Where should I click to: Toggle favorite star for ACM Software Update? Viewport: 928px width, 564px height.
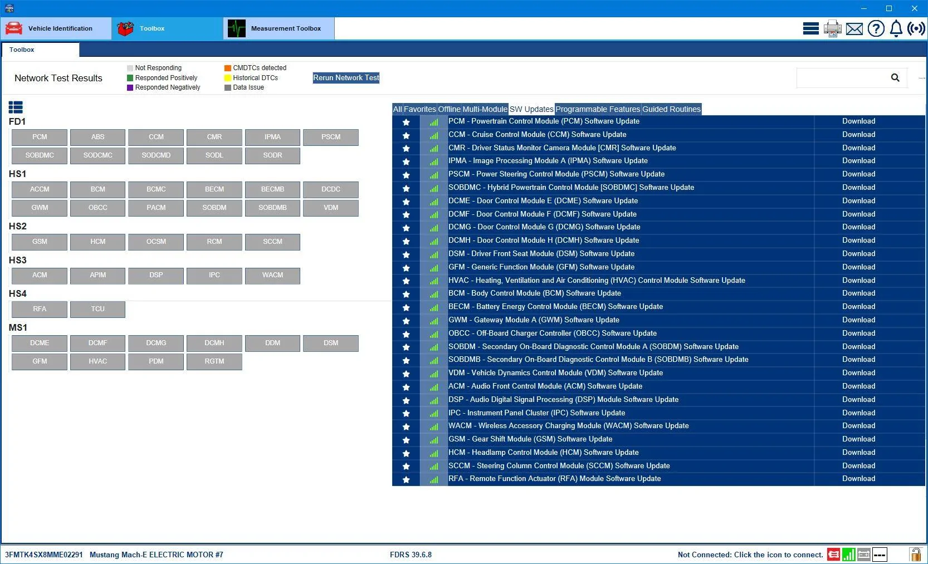[x=406, y=387]
